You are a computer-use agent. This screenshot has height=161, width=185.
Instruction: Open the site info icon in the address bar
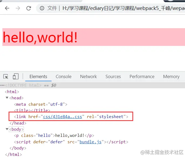(42, 8)
